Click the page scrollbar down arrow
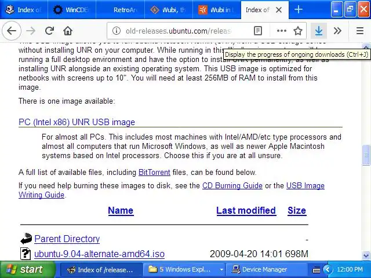The image size is (371, 278). (x=366, y=255)
